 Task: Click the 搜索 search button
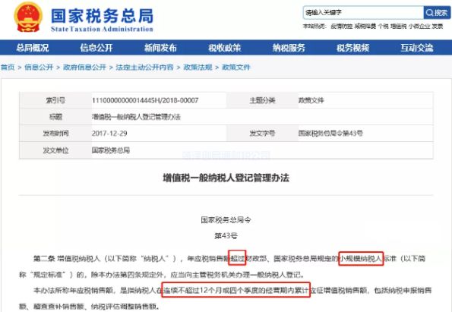click(437, 12)
